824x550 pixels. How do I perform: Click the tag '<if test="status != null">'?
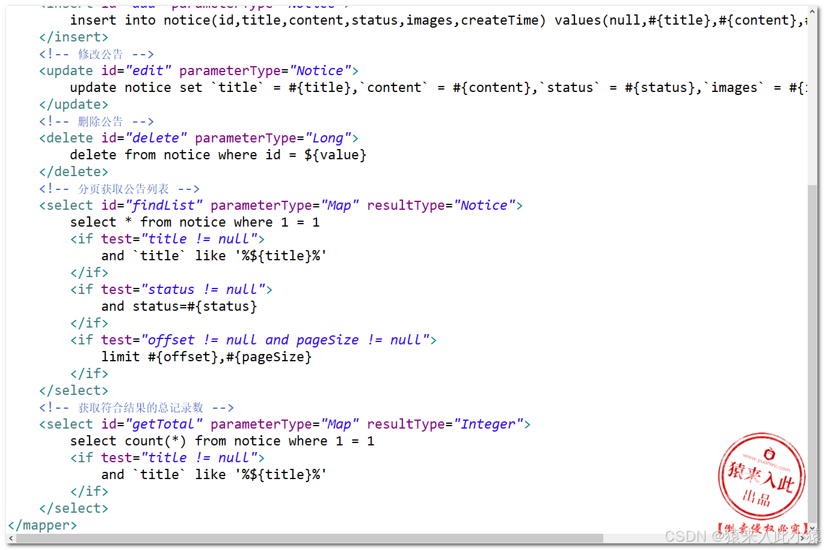(x=171, y=290)
